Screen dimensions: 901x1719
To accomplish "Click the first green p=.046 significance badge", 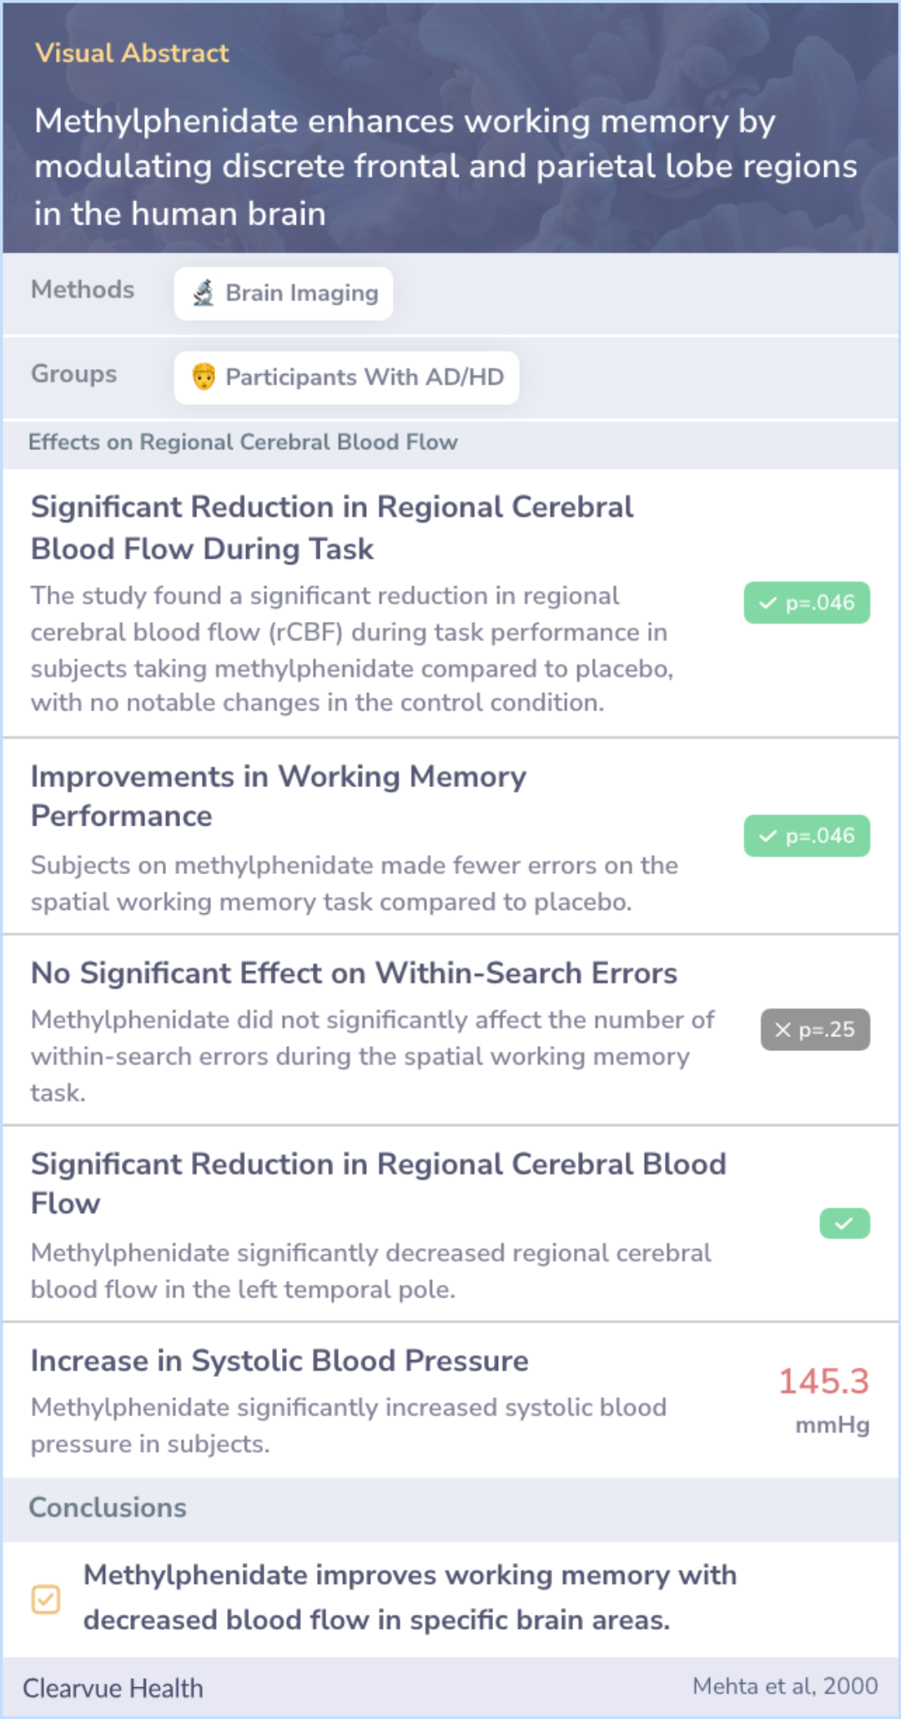I will click(807, 603).
